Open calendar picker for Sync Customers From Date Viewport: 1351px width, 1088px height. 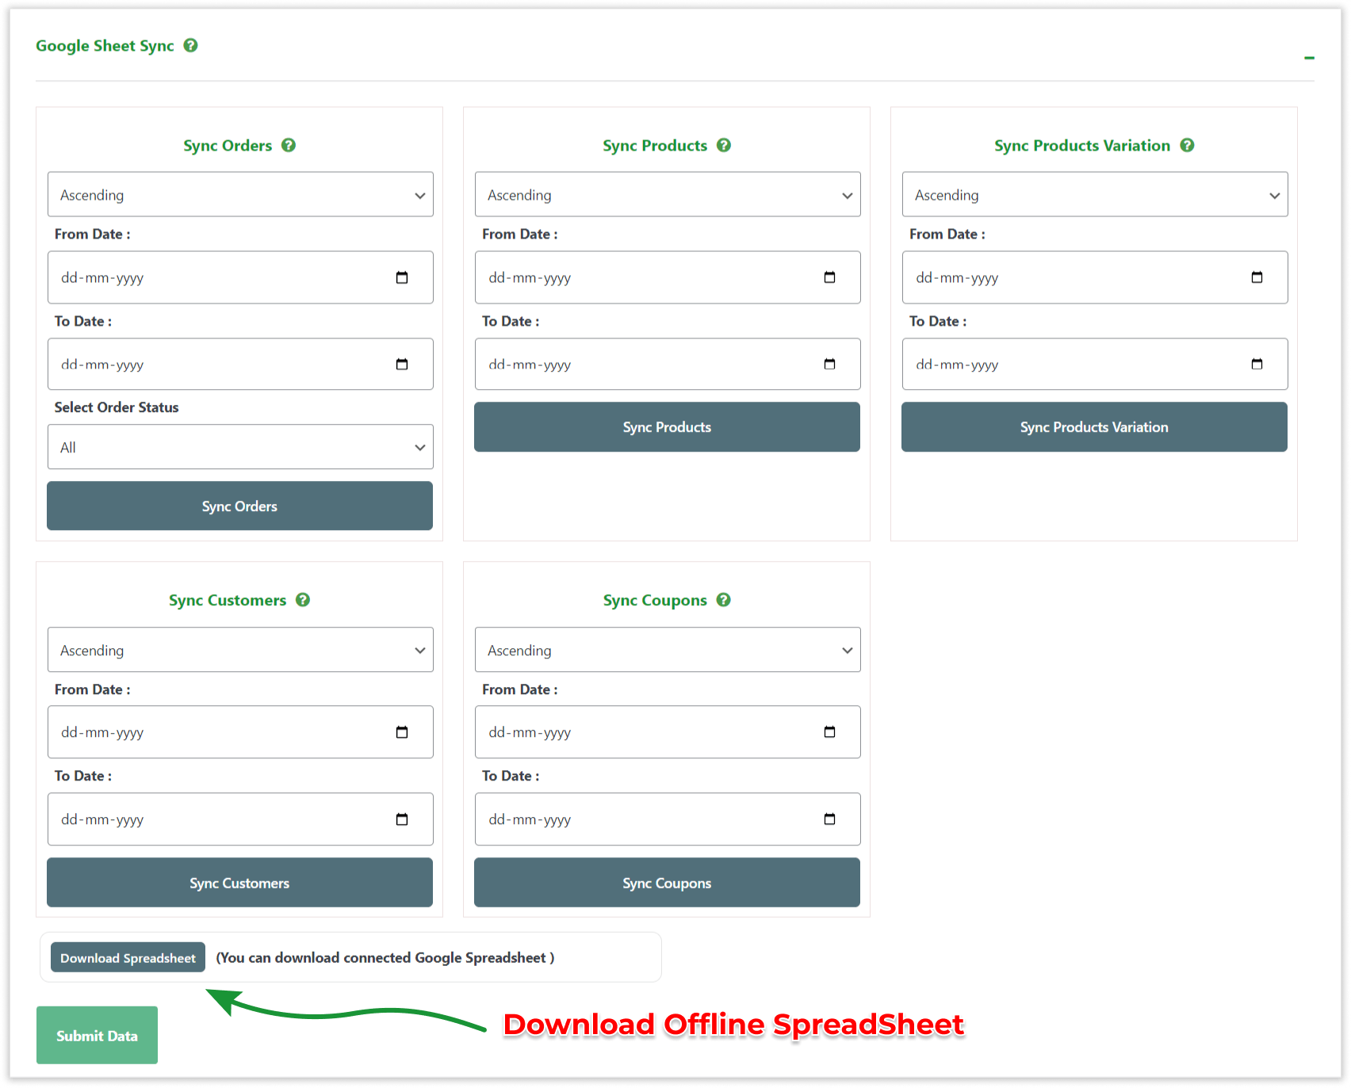pos(403,732)
